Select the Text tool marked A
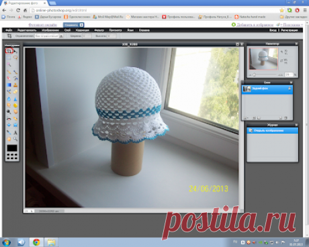The image size is (309, 247). pos(15,132)
